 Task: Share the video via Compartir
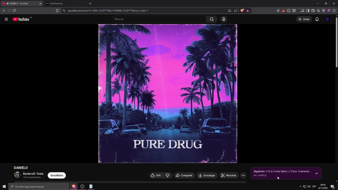tap(184, 175)
